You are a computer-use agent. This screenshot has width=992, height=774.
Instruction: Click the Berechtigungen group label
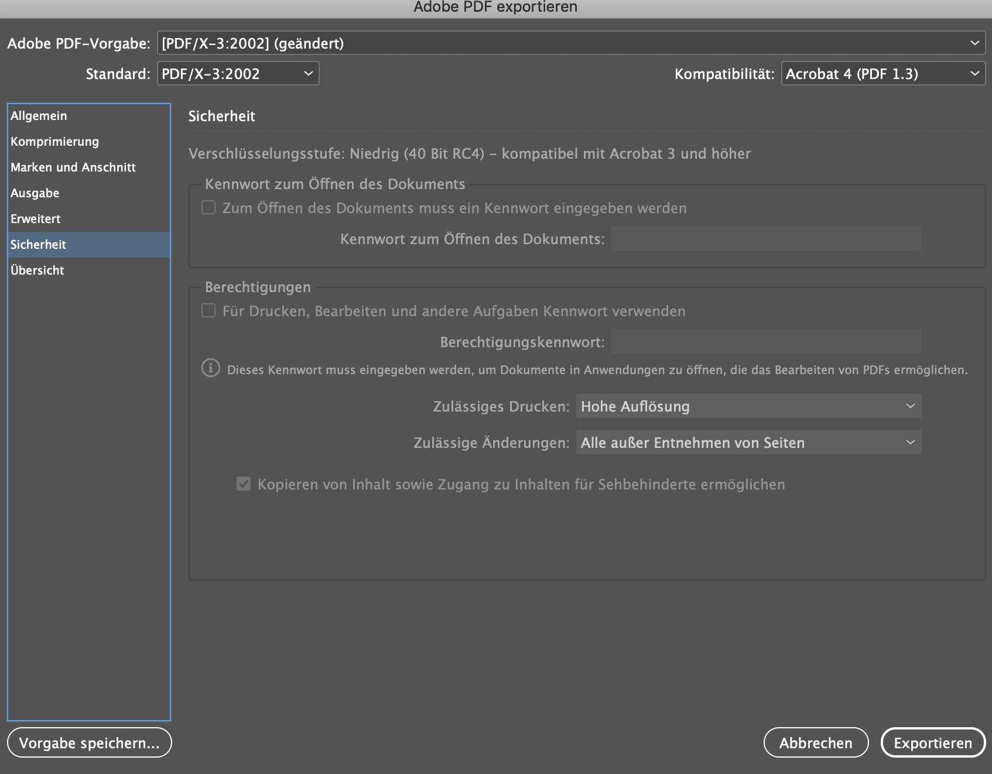258,287
